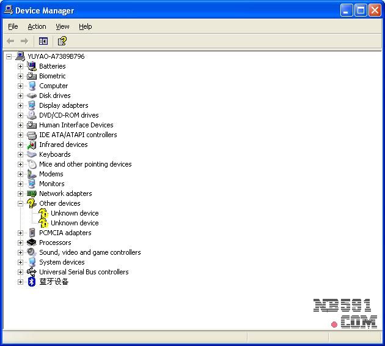Expand the Display adapters node

pos(20,105)
